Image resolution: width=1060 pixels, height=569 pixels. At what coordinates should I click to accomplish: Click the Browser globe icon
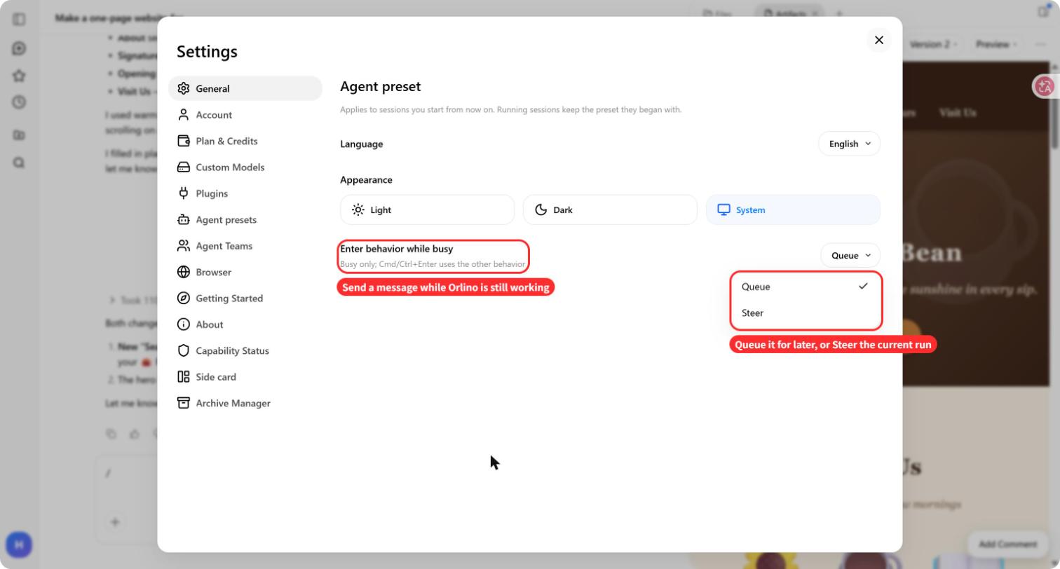tap(184, 272)
